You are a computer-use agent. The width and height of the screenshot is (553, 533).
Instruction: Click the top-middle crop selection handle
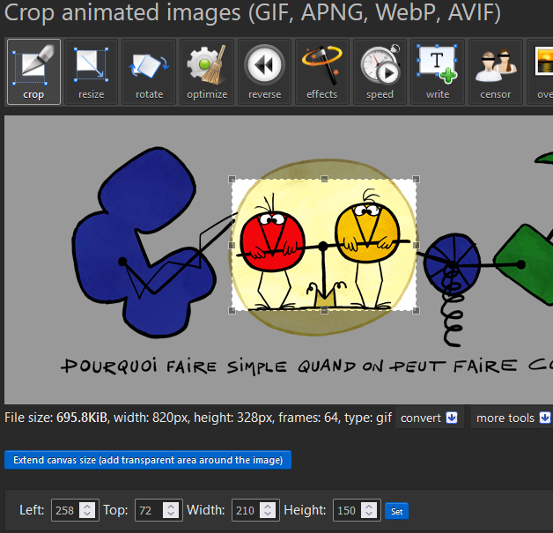[324, 179]
